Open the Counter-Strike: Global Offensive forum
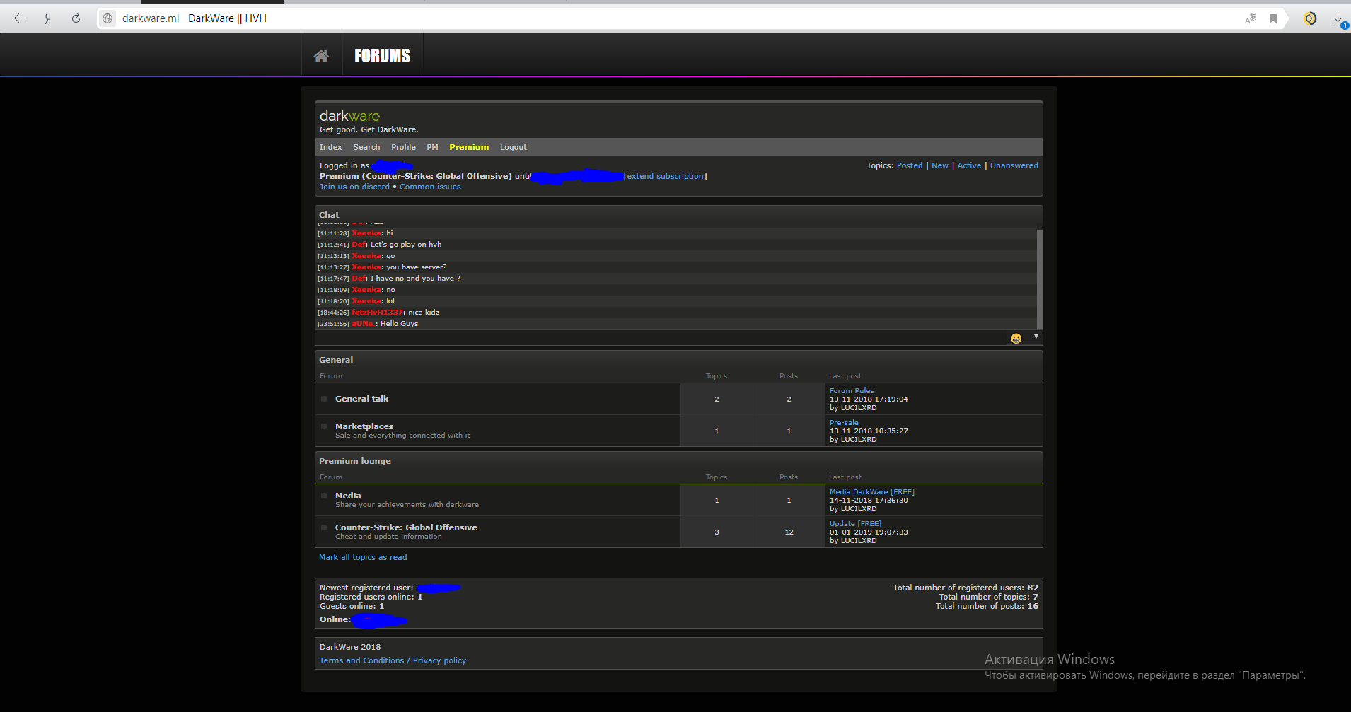Screen dimensions: 1351x712 (x=406, y=527)
